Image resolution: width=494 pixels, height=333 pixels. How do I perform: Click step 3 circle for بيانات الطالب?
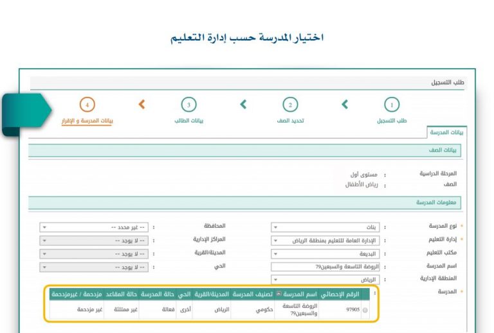click(x=188, y=105)
